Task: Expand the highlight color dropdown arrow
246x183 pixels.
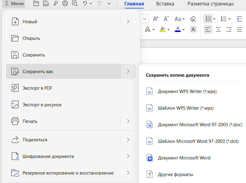Action: point(169,29)
